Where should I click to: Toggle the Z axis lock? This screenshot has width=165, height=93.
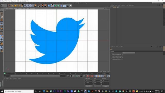pos(32,6)
